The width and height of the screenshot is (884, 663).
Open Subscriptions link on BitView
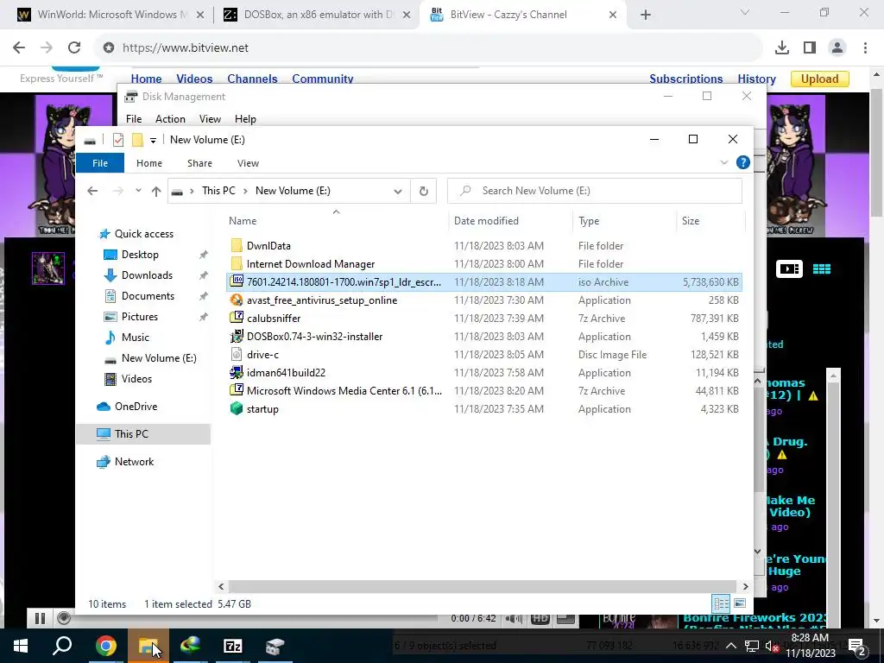[x=686, y=79]
